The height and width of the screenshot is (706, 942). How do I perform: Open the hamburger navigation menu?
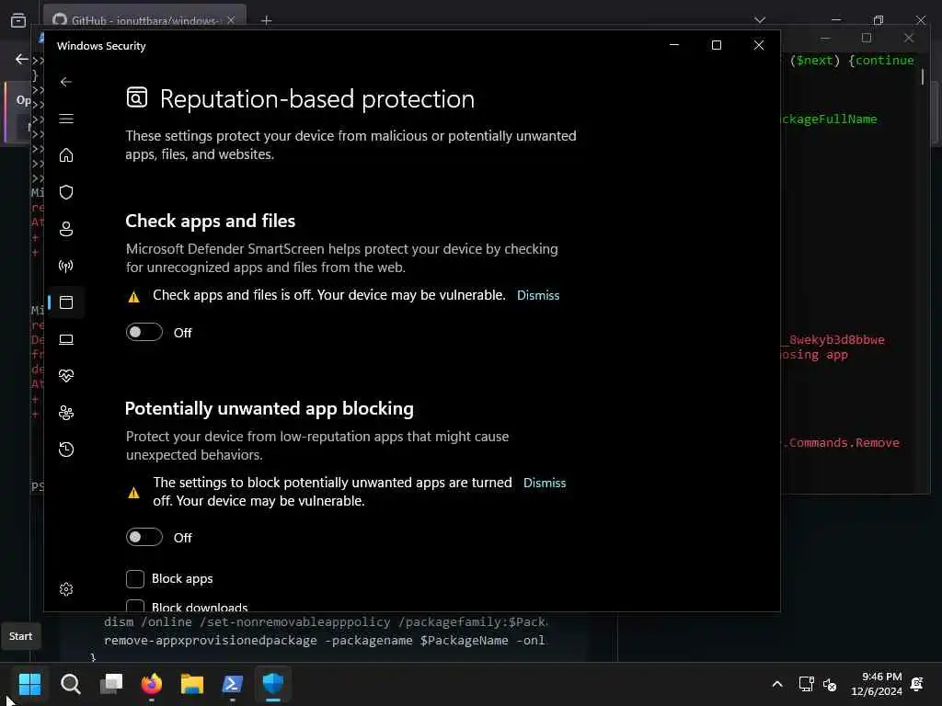[x=66, y=119]
